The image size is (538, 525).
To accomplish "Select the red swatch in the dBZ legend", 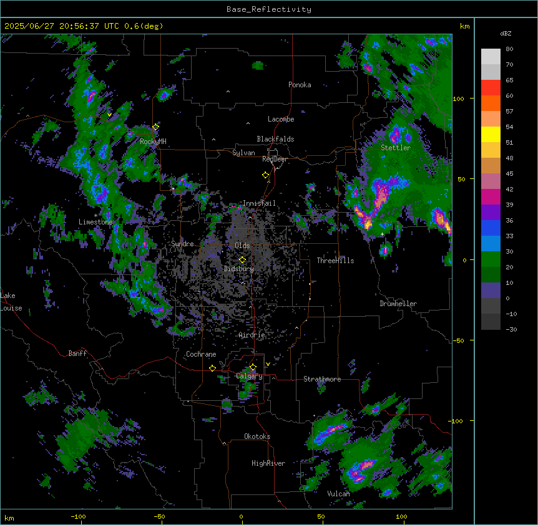I will pyautogui.click(x=491, y=88).
